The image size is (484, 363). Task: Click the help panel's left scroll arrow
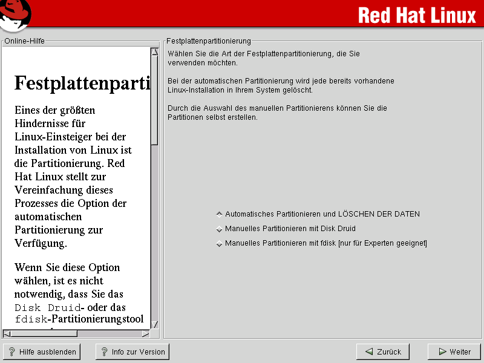click(x=7, y=333)
